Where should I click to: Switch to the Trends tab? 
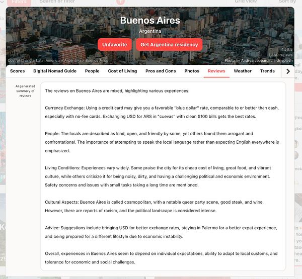point(267,71)
